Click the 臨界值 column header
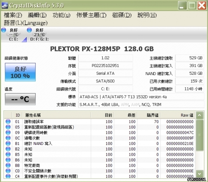The width and height of the screenshot is (208, 182). pos(149,115)
